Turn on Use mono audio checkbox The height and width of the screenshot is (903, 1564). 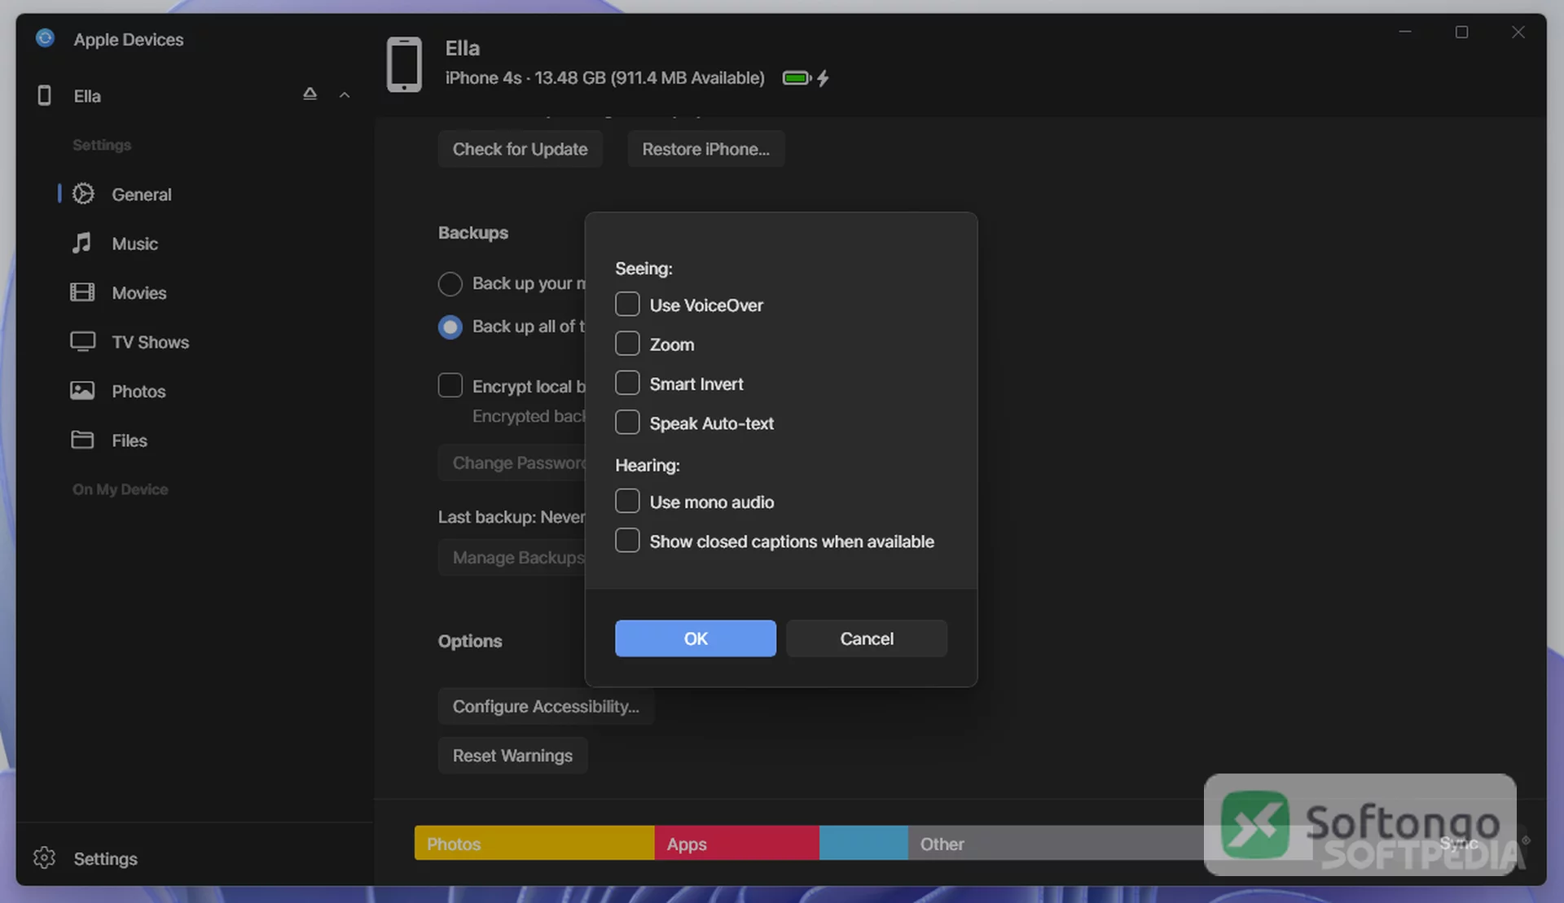pos(627,501)
